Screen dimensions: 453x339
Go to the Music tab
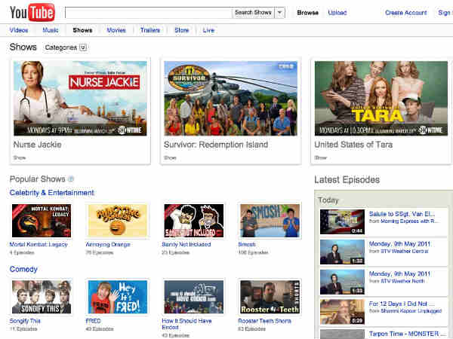(x=51, y=30)
